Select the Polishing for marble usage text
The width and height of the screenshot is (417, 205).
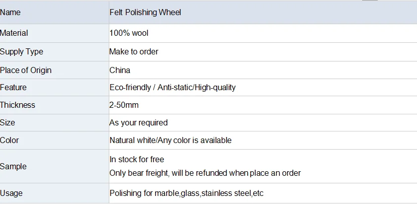pyautogui.click(x=186, y=193)
